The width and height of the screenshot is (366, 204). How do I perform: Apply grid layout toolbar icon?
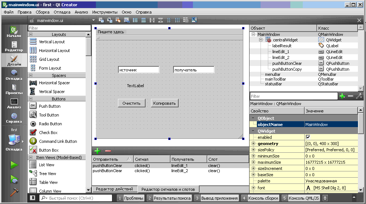tap(177, 20)
